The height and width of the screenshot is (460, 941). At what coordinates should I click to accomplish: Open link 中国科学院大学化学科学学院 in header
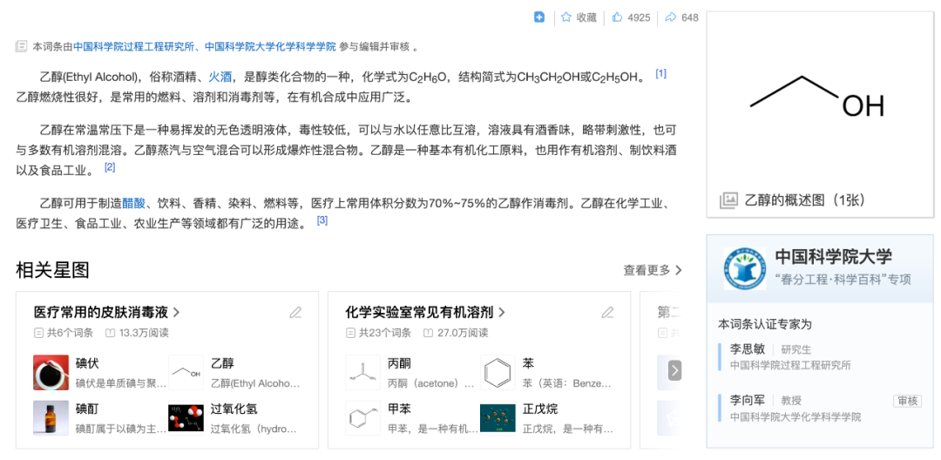270,47
